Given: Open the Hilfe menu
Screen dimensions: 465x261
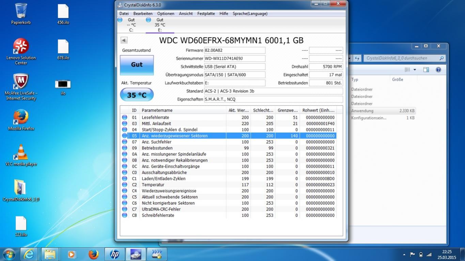Looking at the screenshot, I should 224,14.
